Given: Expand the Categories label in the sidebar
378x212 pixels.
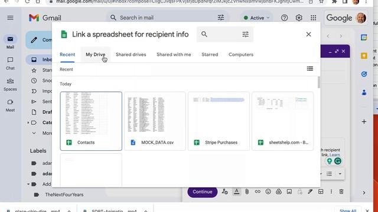Looking at the screenshot, I should (28, 122).
